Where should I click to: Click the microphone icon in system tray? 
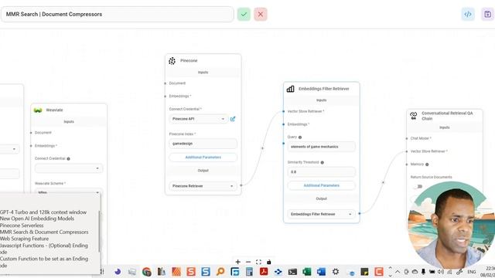(423, 272)
